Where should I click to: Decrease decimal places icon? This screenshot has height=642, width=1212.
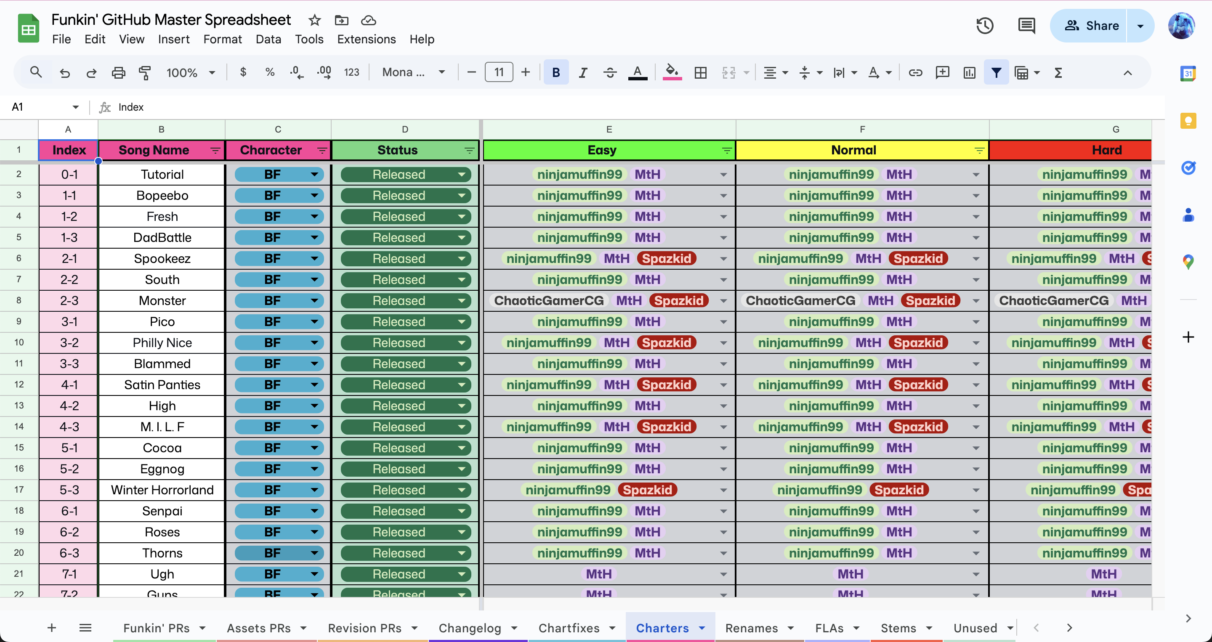[x=296, y=72]
